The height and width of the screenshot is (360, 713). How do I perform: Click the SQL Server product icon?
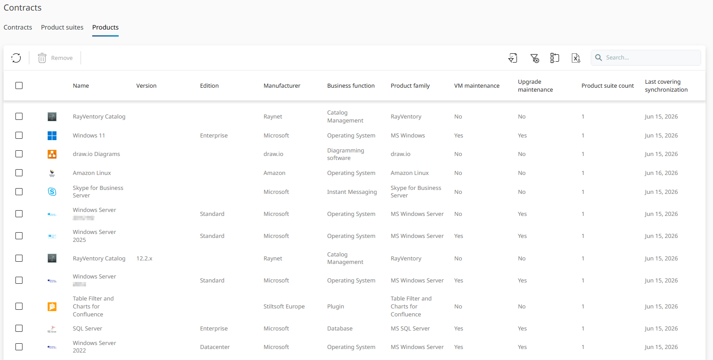pos(52,329)
